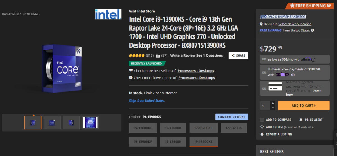The height and width of the screenshot is (156, 337).
Task: Click the Item# N82E16819118446 text
Action: click(21, 14)
